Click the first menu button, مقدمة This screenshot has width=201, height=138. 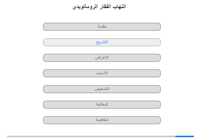pyautogui.click(x=102, y=27)
